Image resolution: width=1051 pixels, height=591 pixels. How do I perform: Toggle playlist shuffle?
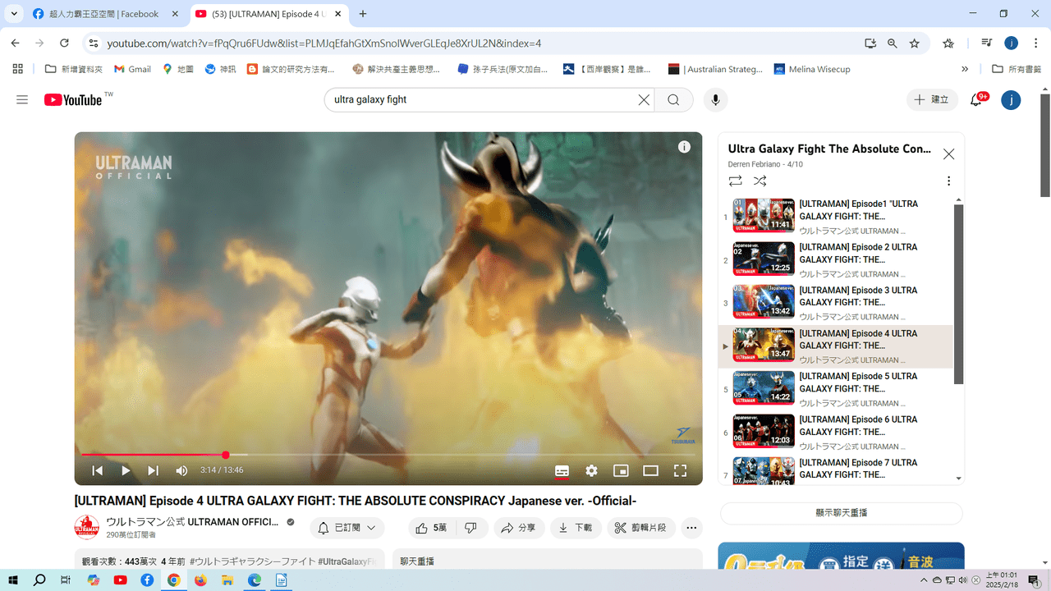pos(760,181)
